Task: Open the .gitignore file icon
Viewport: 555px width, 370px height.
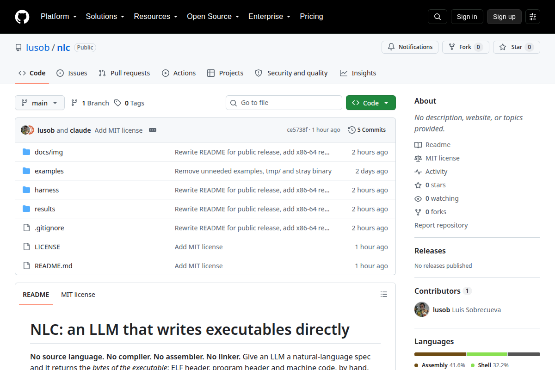Action: tap(26, 228)
